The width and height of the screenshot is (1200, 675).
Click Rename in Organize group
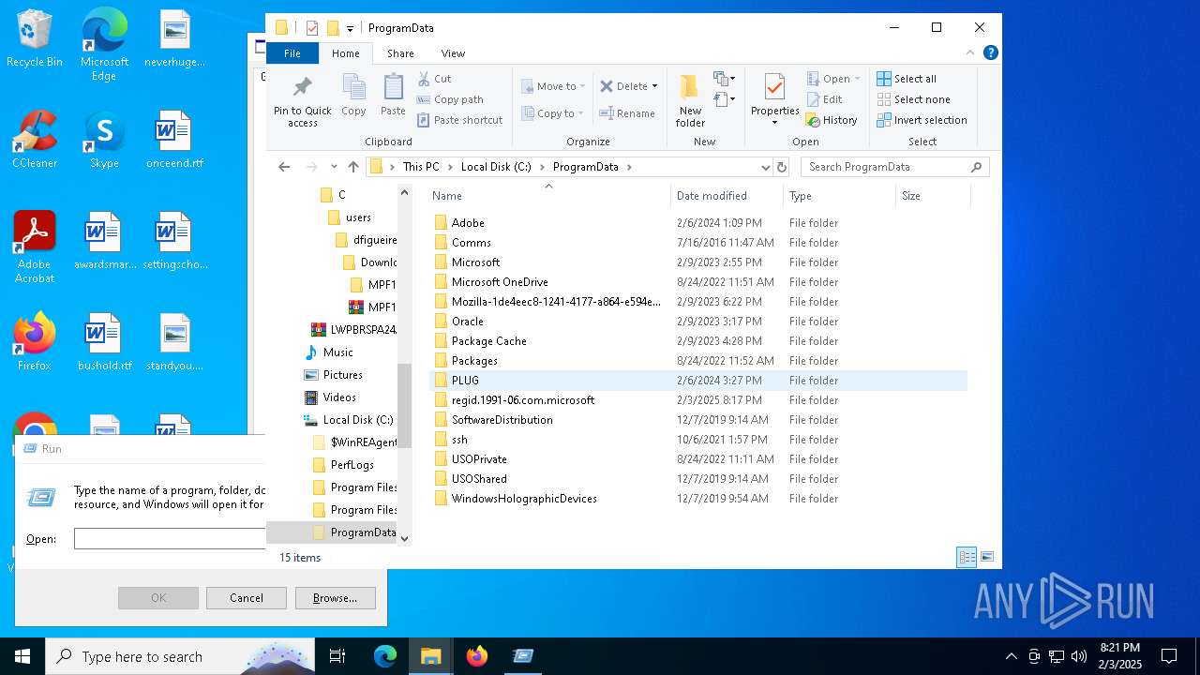[628, 113]
